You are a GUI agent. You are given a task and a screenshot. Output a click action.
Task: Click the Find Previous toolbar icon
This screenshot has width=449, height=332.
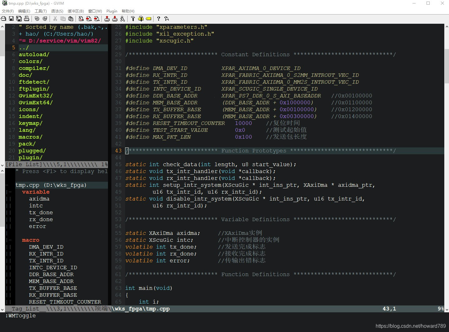(97, 19)
